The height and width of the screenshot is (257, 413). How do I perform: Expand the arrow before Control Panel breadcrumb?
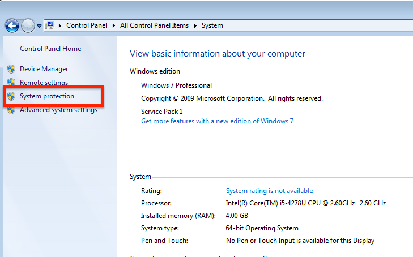pyautogui.click(x=61, y=25)
